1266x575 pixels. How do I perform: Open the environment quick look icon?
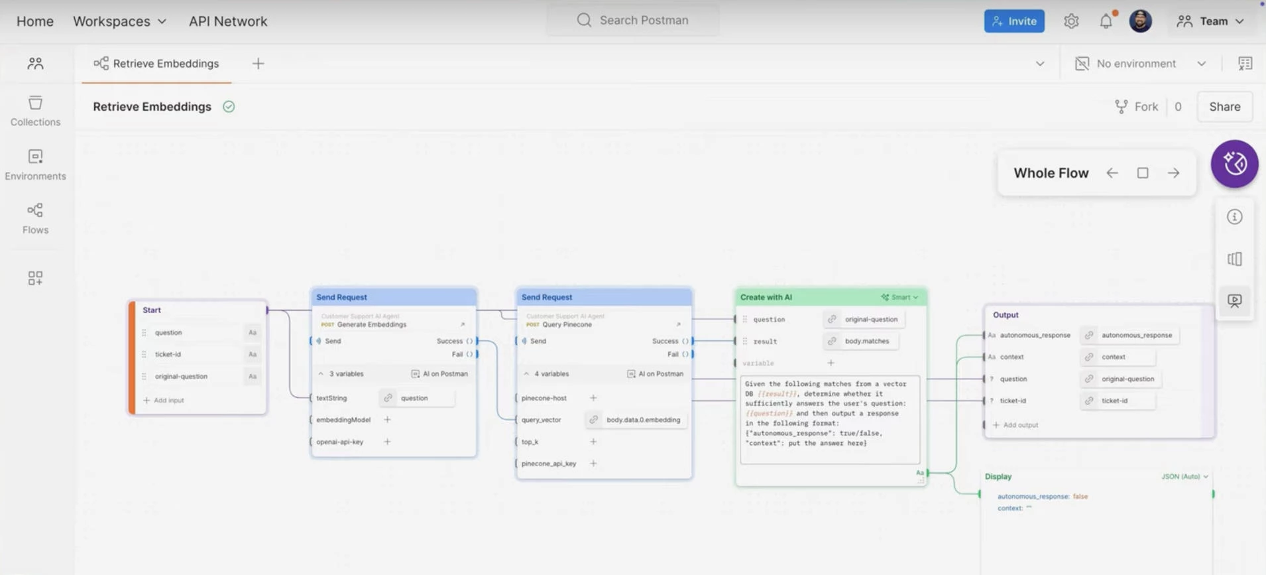pos(1245,63)
